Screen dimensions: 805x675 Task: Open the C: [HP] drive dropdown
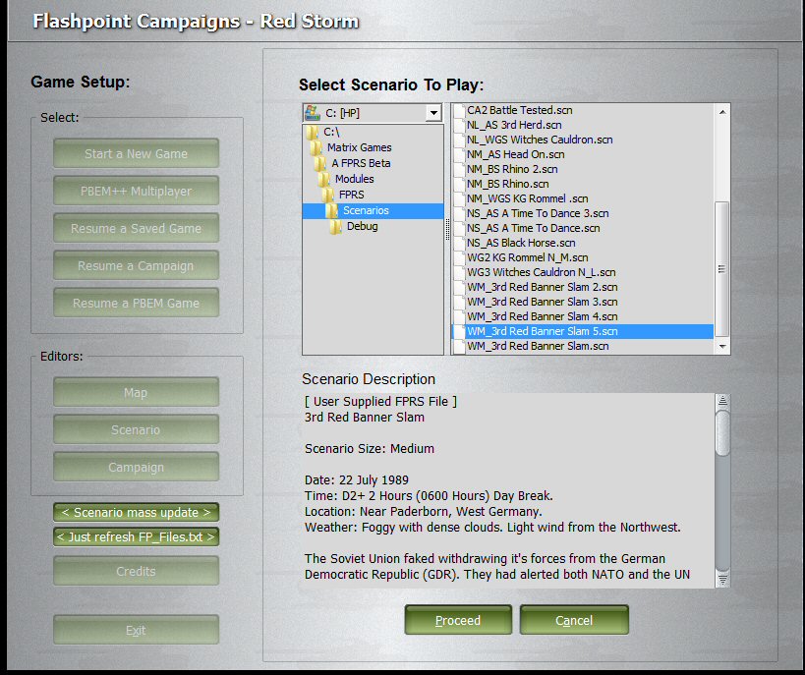(x=433, y=113)
